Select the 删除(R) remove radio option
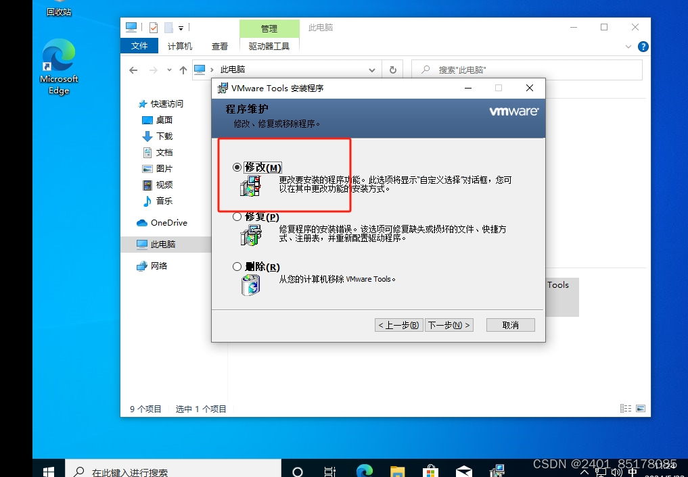Image resolution: width=688 pixels, height=477 pixels. pyautogui.click(x=237, y=266)
